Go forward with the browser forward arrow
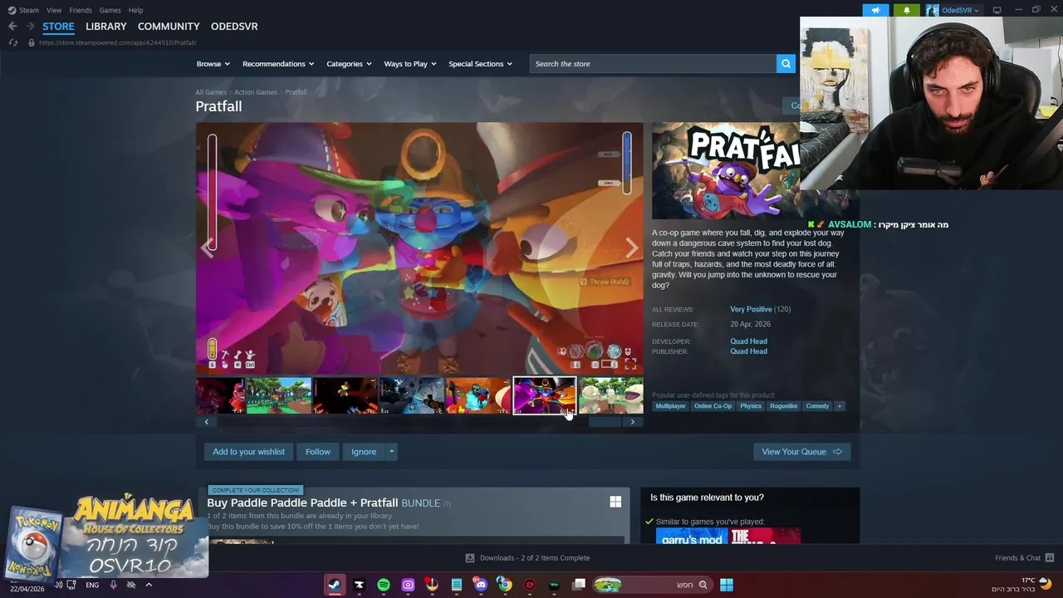The image size is (1063, 598). tap(30, 27)
